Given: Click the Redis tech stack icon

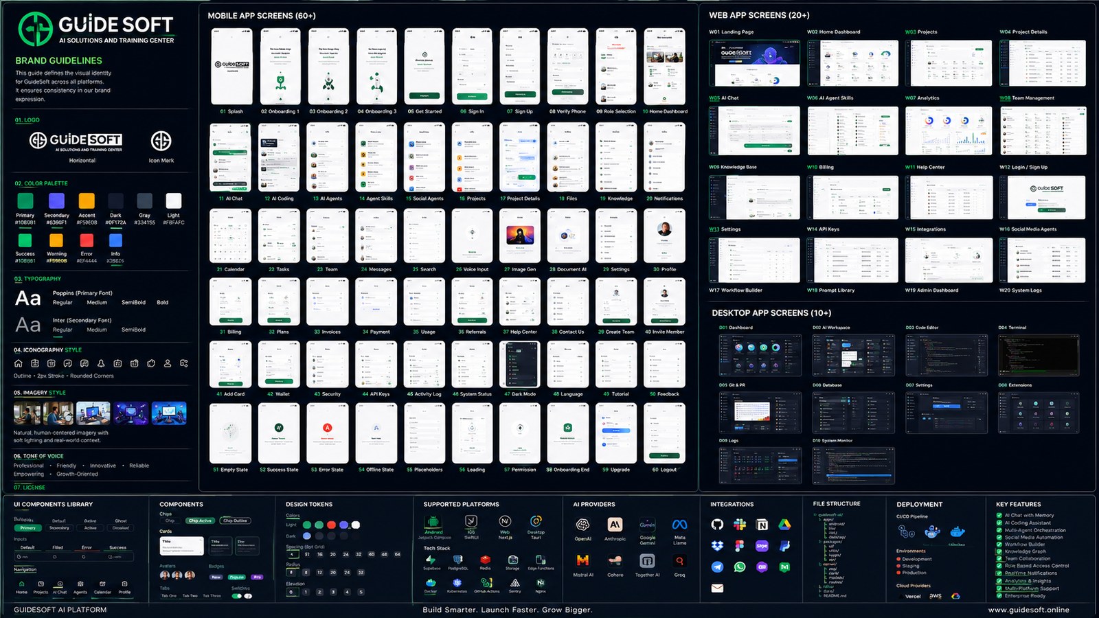Looking at the screenshot, I should (485, 560).
